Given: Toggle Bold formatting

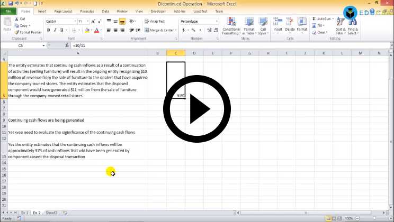Looking at the screenshot, I should 48,30.
